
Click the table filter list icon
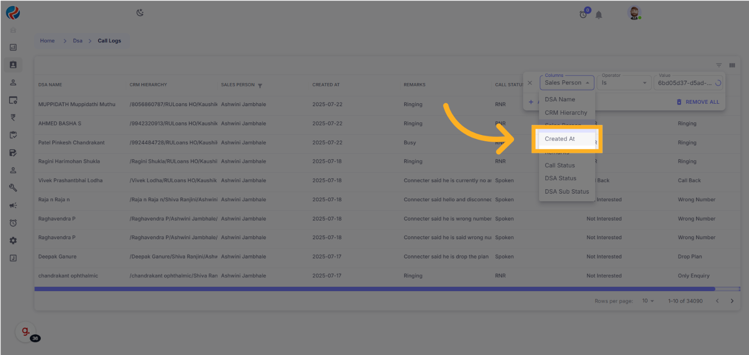pos(719,65)
